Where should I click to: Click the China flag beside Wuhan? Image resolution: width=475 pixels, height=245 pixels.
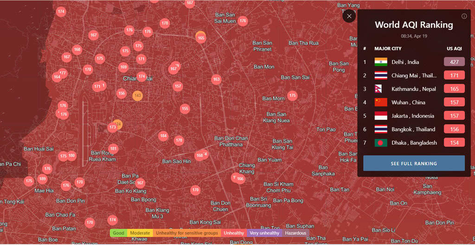click(x=380, y=103)
